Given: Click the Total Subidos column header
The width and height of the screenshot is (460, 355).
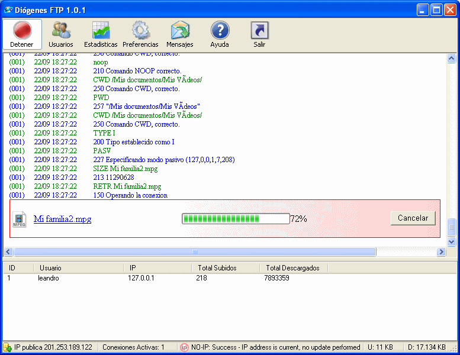Looking at the screenshot, I should point(217,268).
